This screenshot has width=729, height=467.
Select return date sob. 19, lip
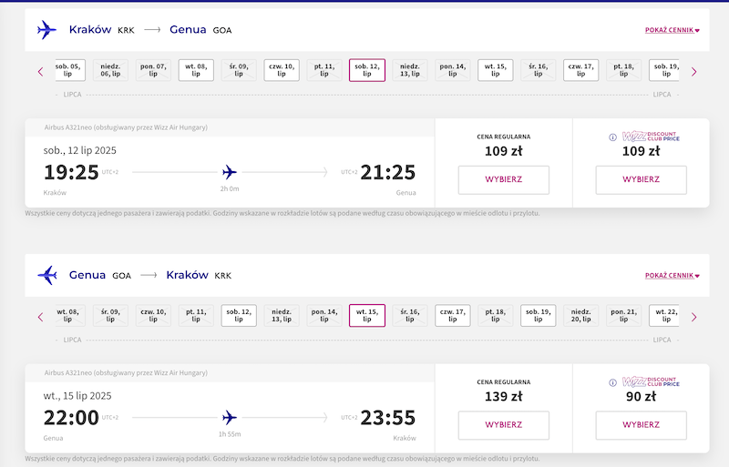(539, 316)
